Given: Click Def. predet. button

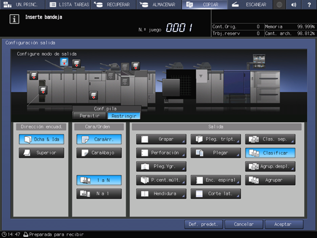Looking at the screenshot, I should (x=204, y=225).
